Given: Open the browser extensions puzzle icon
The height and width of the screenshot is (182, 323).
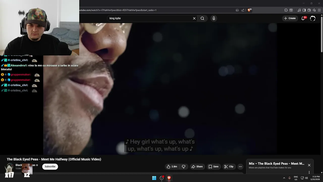Looking at the screenshot, I should pyautogui.click(x=286, y=10).
